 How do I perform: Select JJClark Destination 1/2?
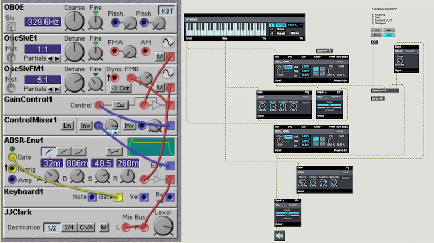(x=52, y=227)
